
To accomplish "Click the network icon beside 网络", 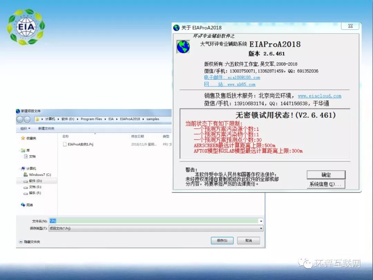I will click(x=23, y=205).
